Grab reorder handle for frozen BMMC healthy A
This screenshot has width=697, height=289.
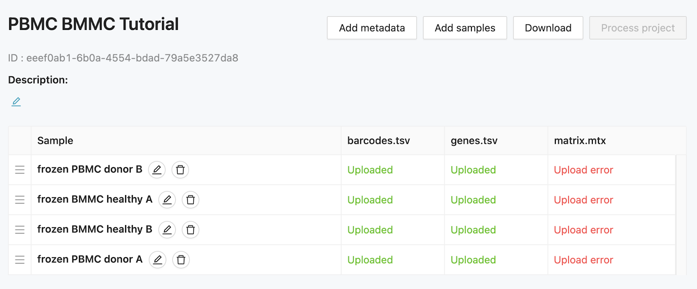pyautogui.click(x=20, y=199)
